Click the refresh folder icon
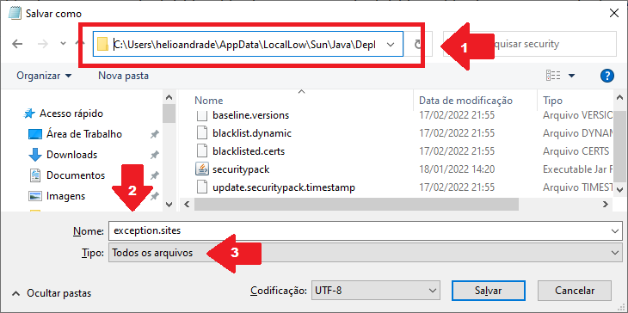This screenshot has height=313, width=628. click(x=417, y=44)
